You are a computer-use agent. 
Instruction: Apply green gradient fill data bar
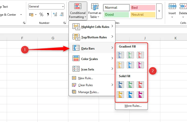[x=130, y=55]
